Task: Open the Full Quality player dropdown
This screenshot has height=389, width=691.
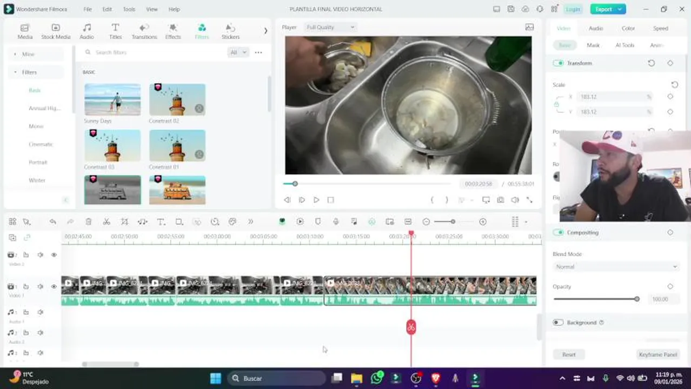Action: click(x=330, y=27)
